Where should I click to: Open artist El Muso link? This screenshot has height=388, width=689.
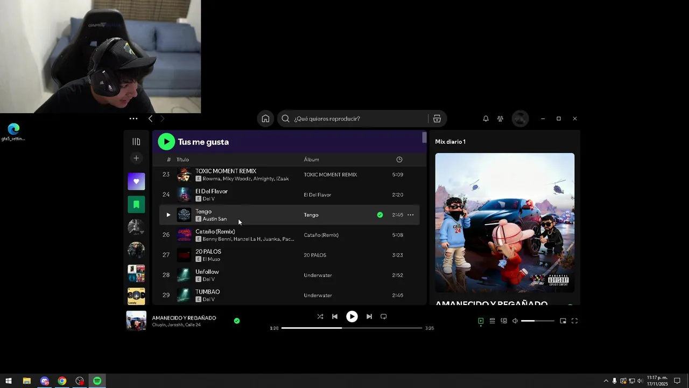click(211, 259)
